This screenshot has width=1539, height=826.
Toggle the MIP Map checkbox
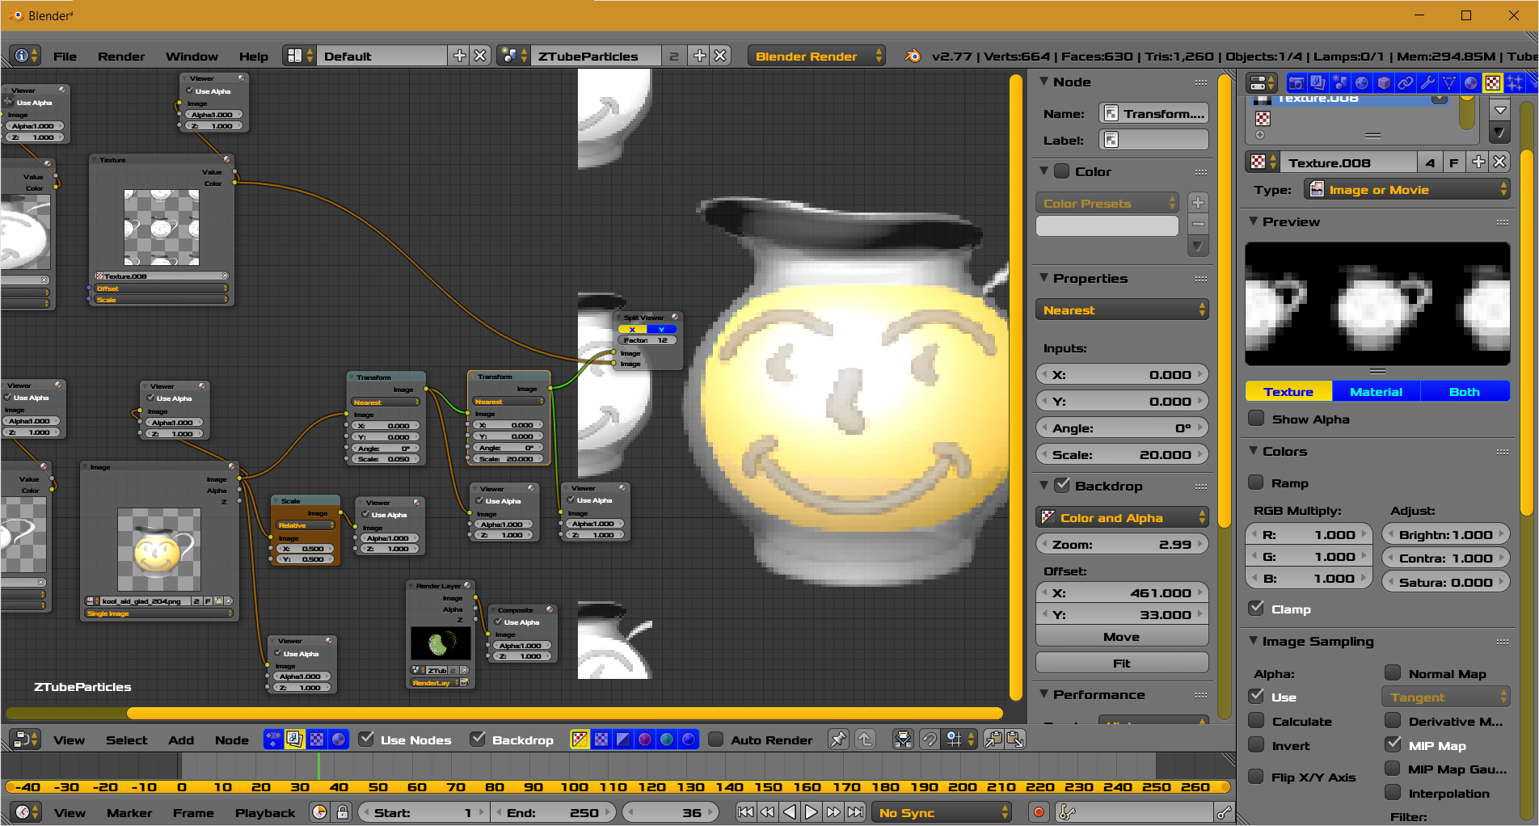1394,744
